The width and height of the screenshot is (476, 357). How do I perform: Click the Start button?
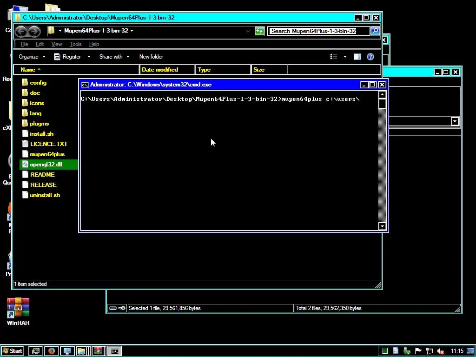pos(12,351)
